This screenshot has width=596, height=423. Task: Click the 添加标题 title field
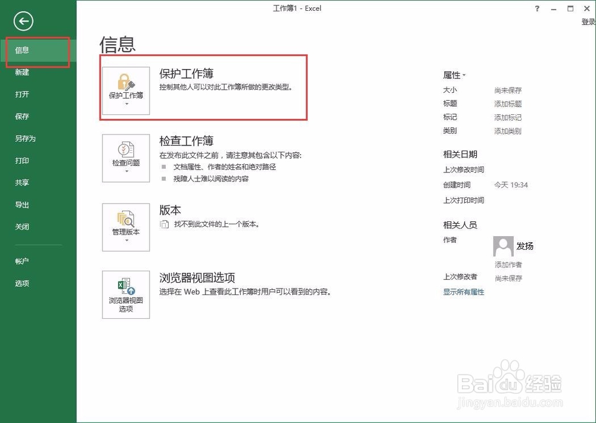pyautogui.click(x=508, y=104)
